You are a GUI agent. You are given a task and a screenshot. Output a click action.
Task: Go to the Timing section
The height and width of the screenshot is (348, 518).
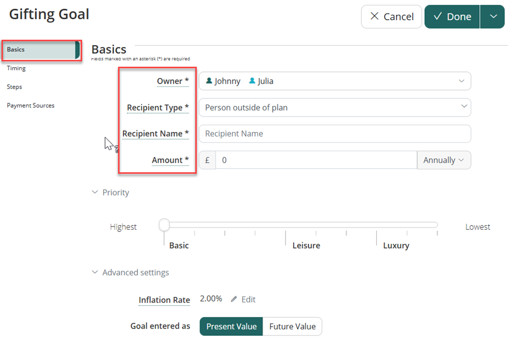coord(17,68)
